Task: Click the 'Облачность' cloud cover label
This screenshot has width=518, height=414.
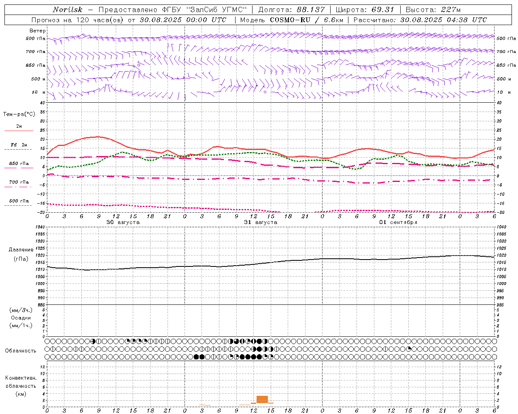Action: pyautogui.click(x=21, y=351)
